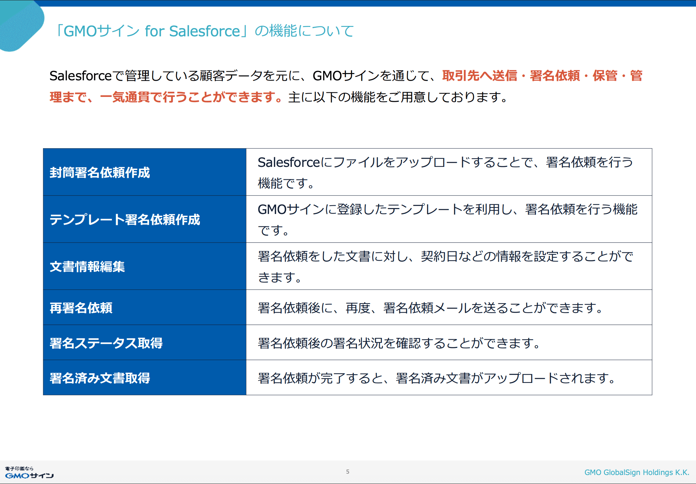Click page number 5 in footer
The width and height of the screenshot is (696, 484).
(x=348, y=472)
